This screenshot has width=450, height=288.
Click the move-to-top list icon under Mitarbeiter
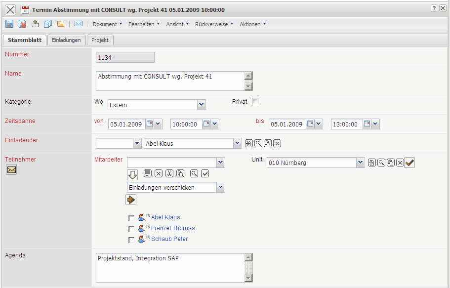148,173
